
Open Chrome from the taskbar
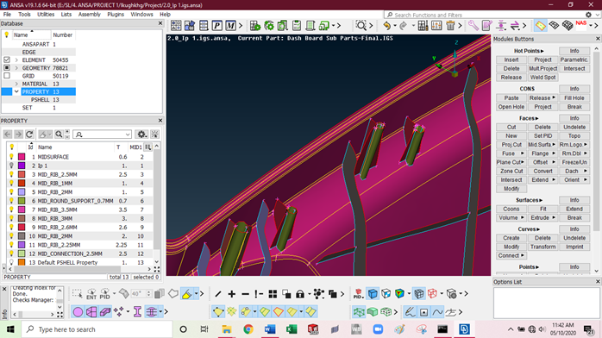click(248, 329)
